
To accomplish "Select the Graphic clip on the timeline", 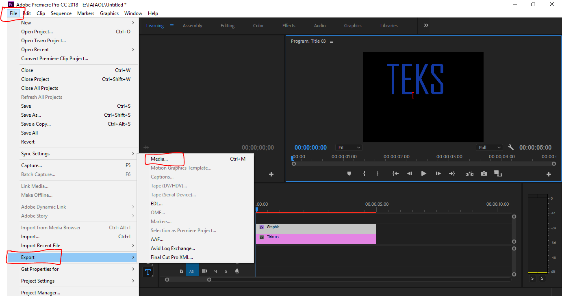I will coord(316,229).
